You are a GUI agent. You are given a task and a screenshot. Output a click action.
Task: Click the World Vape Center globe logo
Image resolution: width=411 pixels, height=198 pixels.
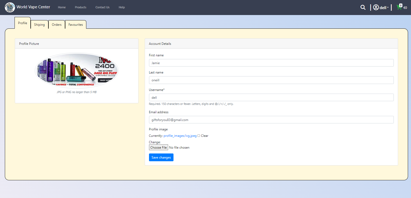point(10,7)
